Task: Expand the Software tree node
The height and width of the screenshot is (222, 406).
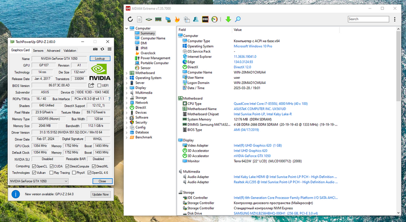Action: (x=126, y=118)
